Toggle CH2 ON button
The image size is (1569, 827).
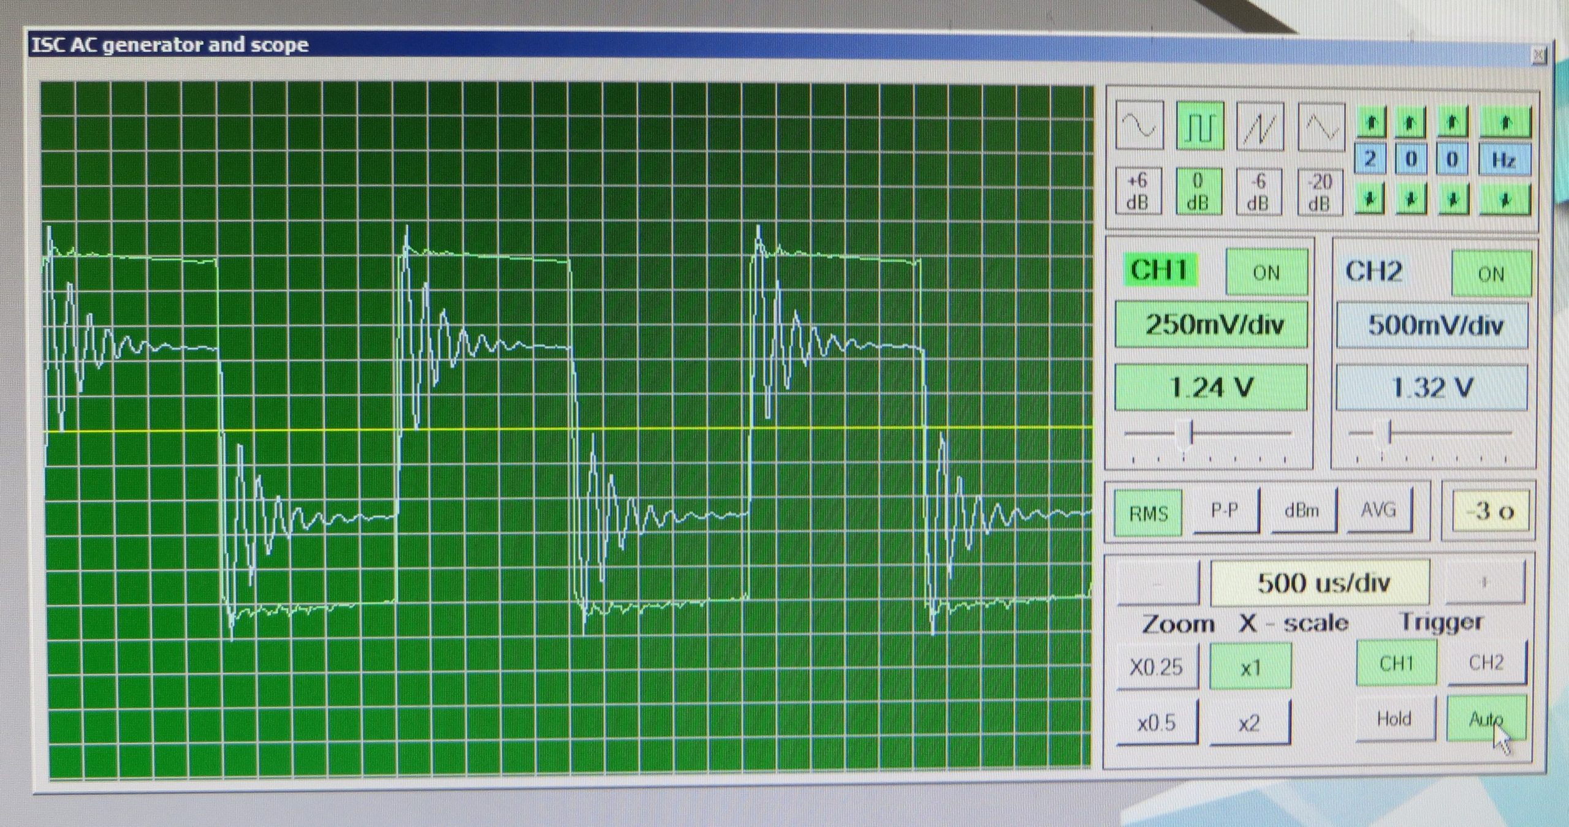1491,273
